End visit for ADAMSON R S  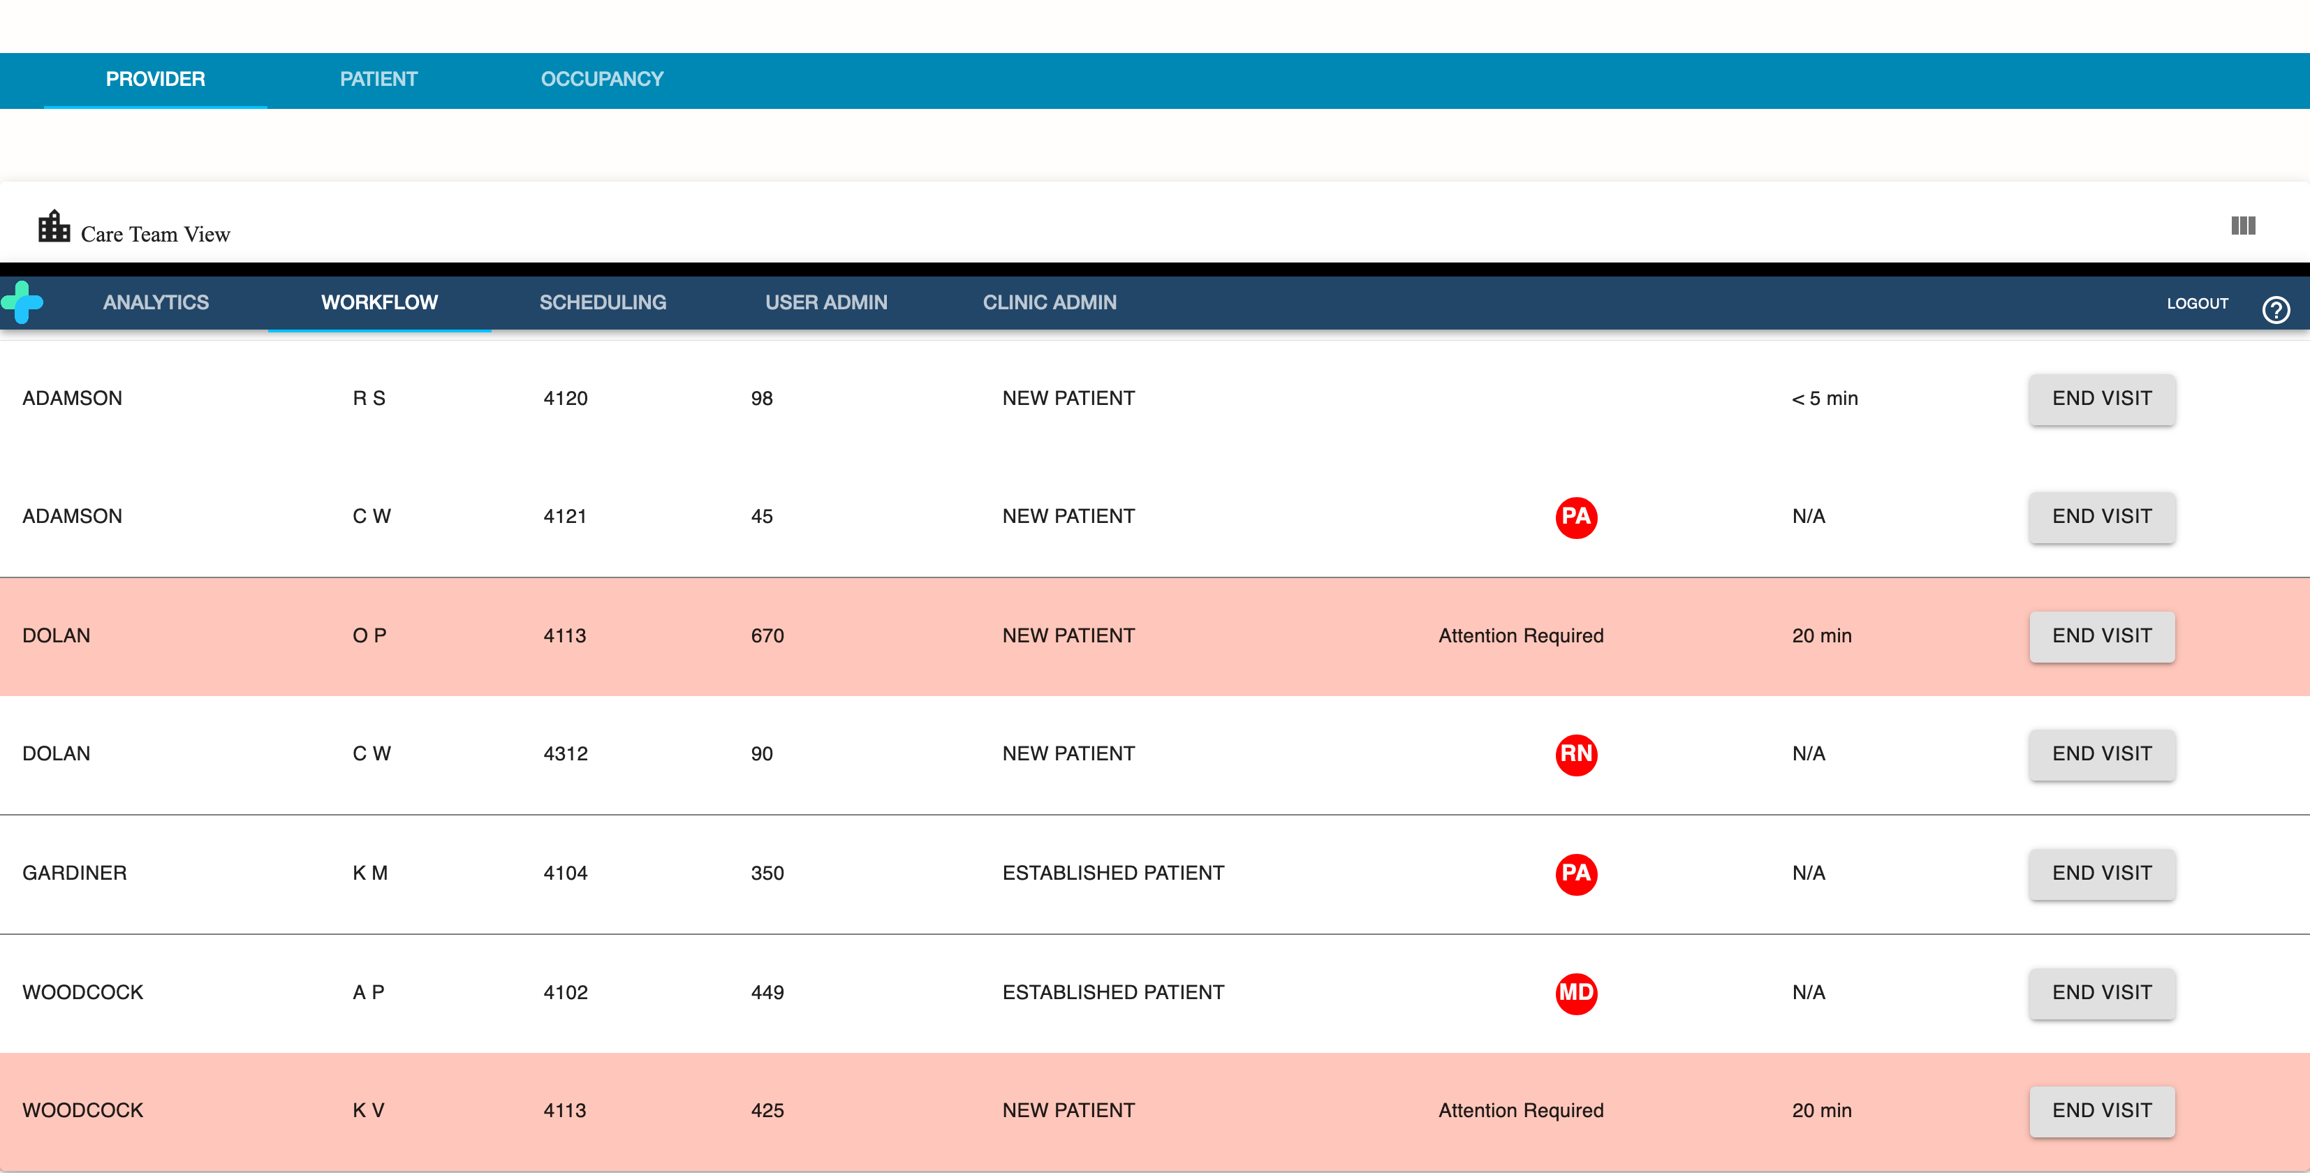click(2102, 399)
